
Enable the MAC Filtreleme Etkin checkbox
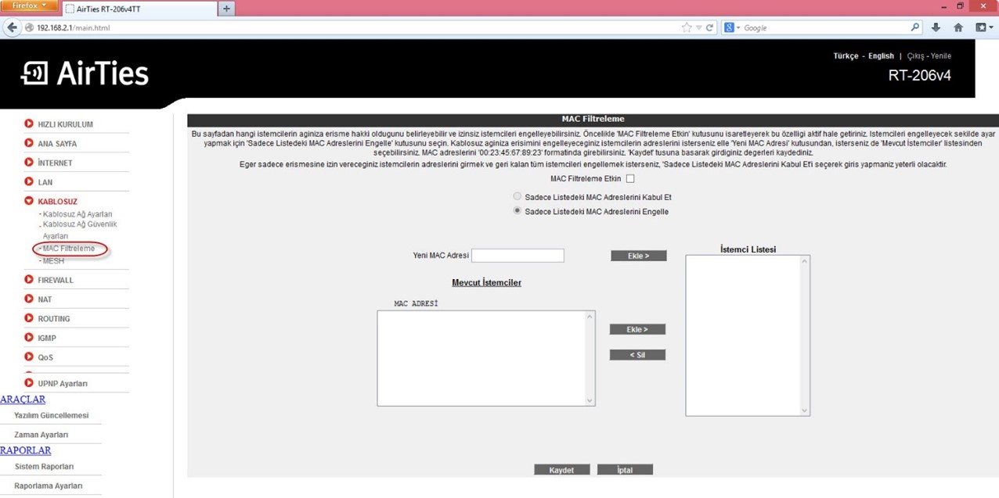point(630,179)
